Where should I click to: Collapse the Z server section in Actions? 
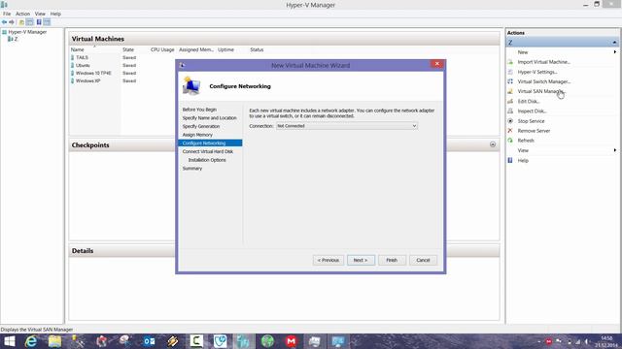614,43
